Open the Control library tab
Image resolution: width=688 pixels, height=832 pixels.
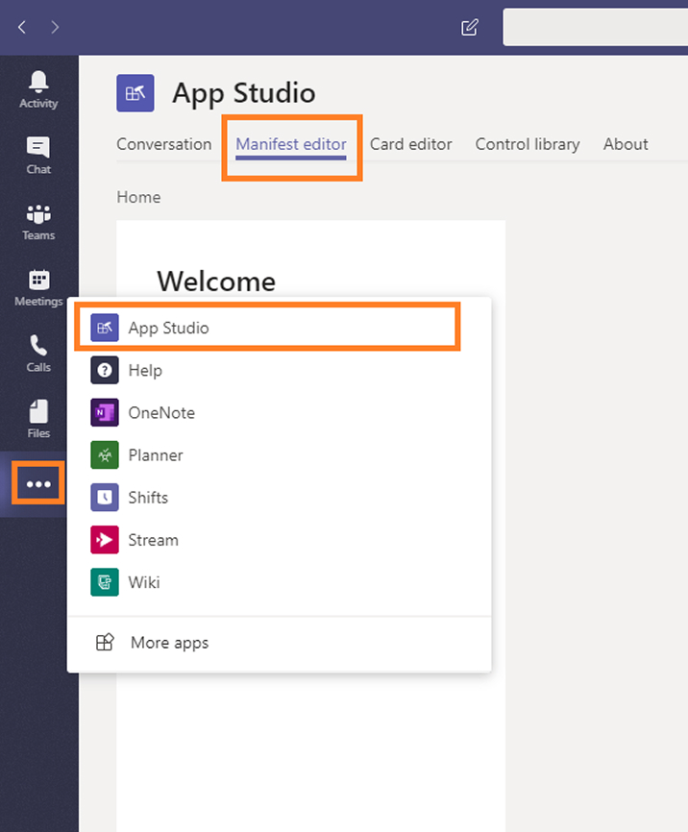[x=528, y=144]
